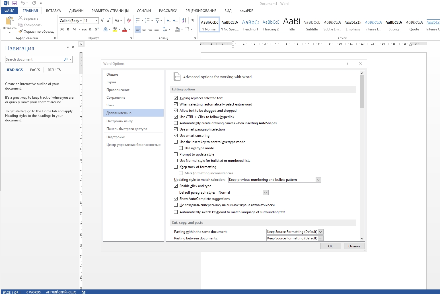Click Format Painter (Формат по образцу)
Viewport: 440px width, 294px height.
click(x=36, y=32)
